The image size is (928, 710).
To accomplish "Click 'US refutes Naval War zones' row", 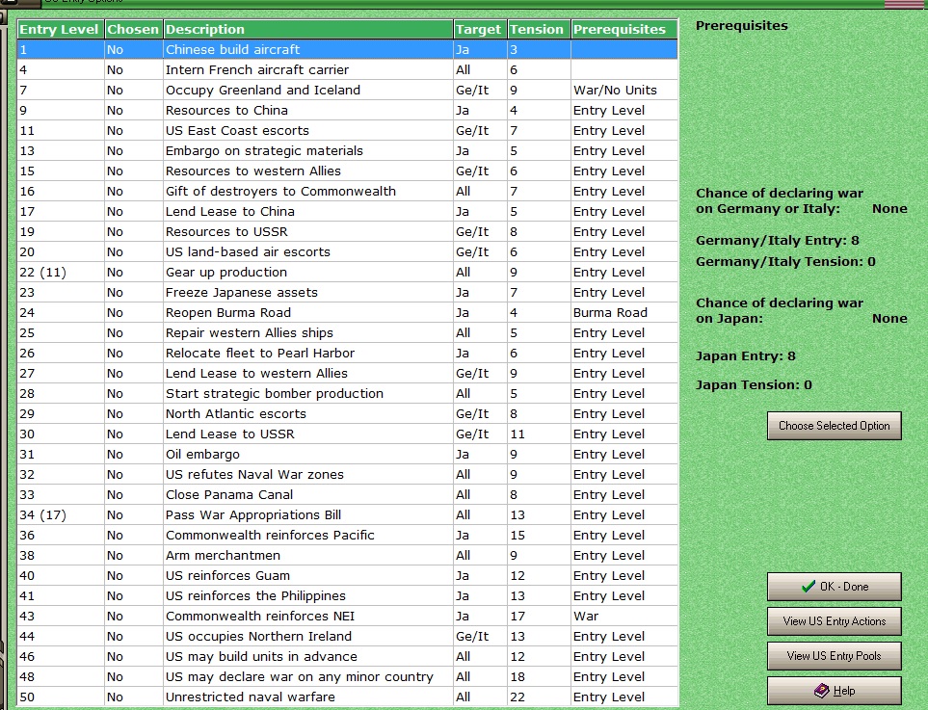I will point(348,475).
